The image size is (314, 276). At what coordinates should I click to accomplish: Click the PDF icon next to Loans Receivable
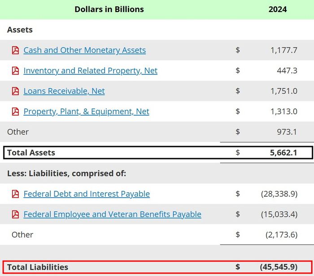tap(15, 91)
